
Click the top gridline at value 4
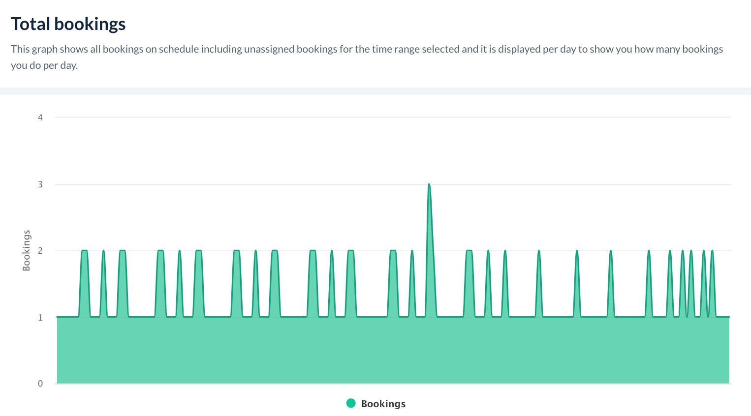(x=393, y=118)
